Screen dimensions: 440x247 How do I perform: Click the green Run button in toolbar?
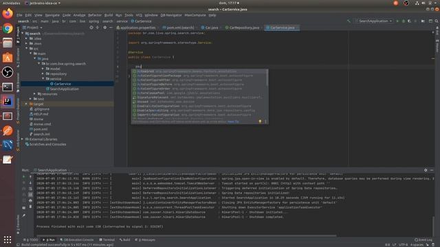tap(397, 21)
